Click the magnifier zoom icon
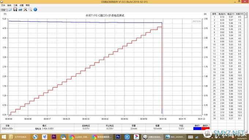The height and width of the screenshot is (140, 249). [x=30, y=10]
